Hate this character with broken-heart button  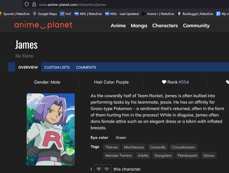[107, 169]
